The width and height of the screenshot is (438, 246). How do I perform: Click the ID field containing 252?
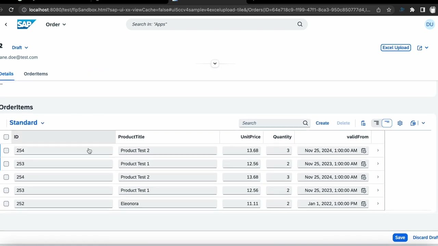pyautogui.click(x=63, y=204)
